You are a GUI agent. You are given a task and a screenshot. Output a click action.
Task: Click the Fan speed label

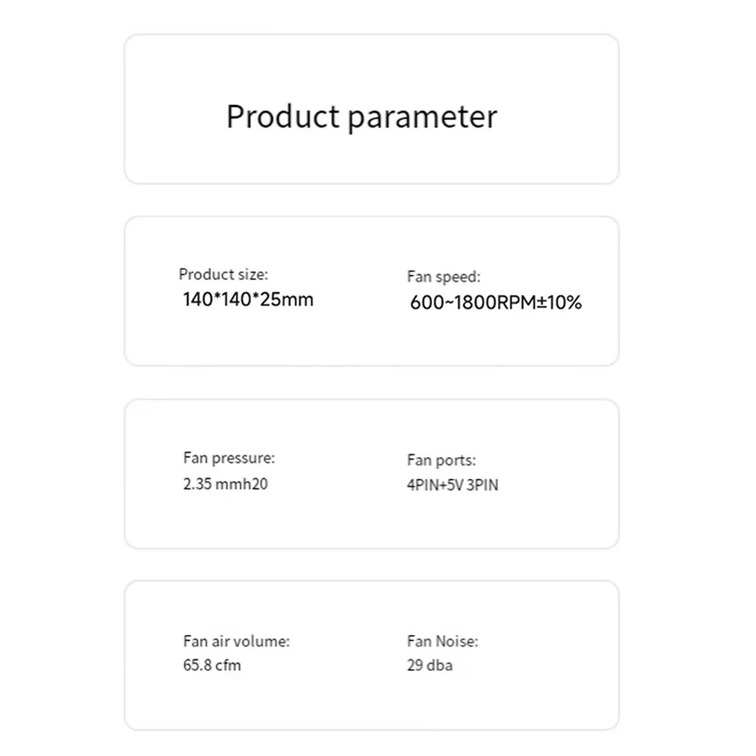444,277
